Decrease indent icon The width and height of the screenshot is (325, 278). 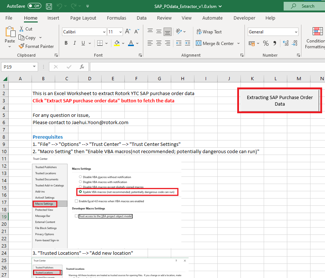[179, 43]
